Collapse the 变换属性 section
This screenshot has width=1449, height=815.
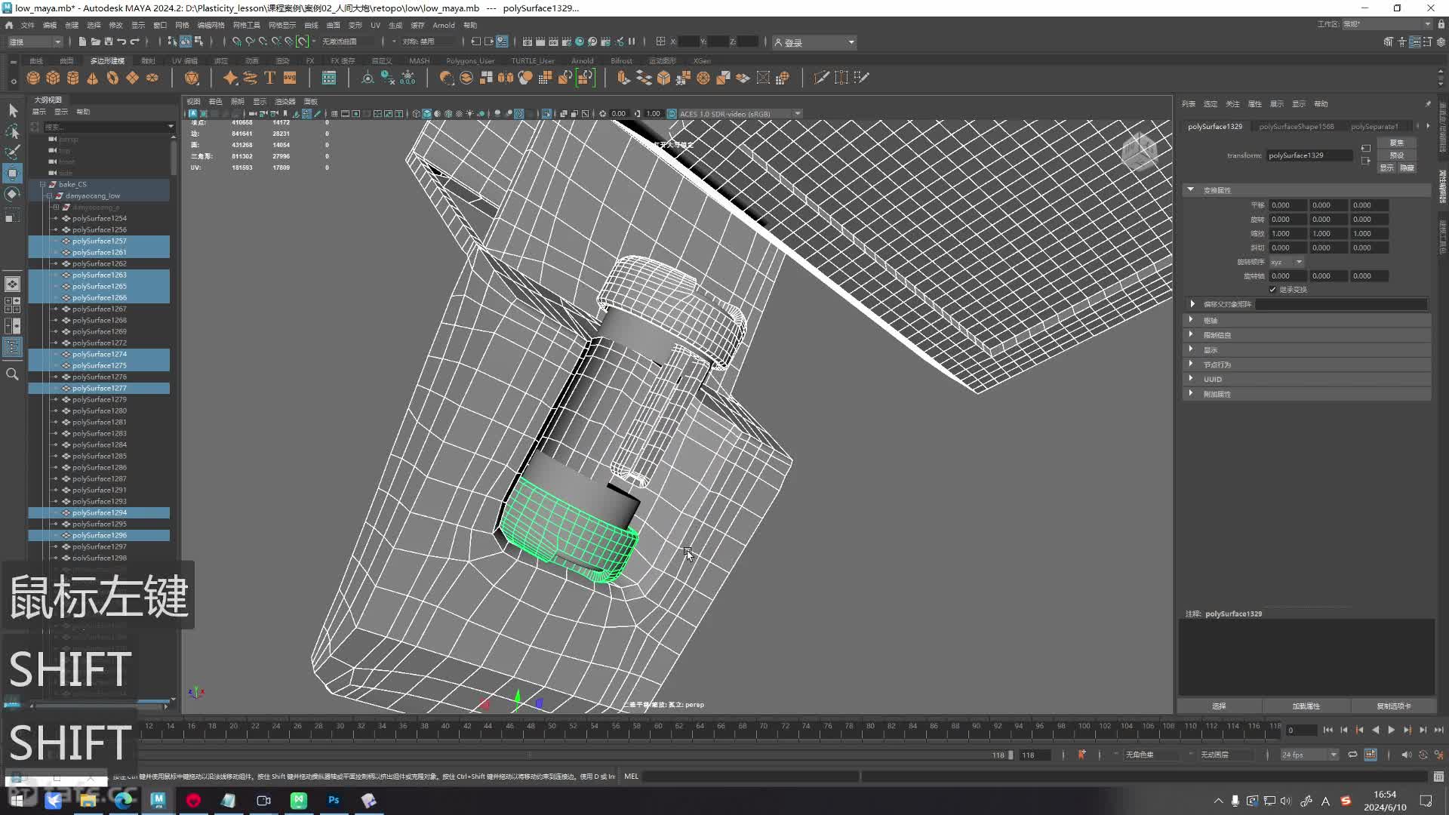1191,190
